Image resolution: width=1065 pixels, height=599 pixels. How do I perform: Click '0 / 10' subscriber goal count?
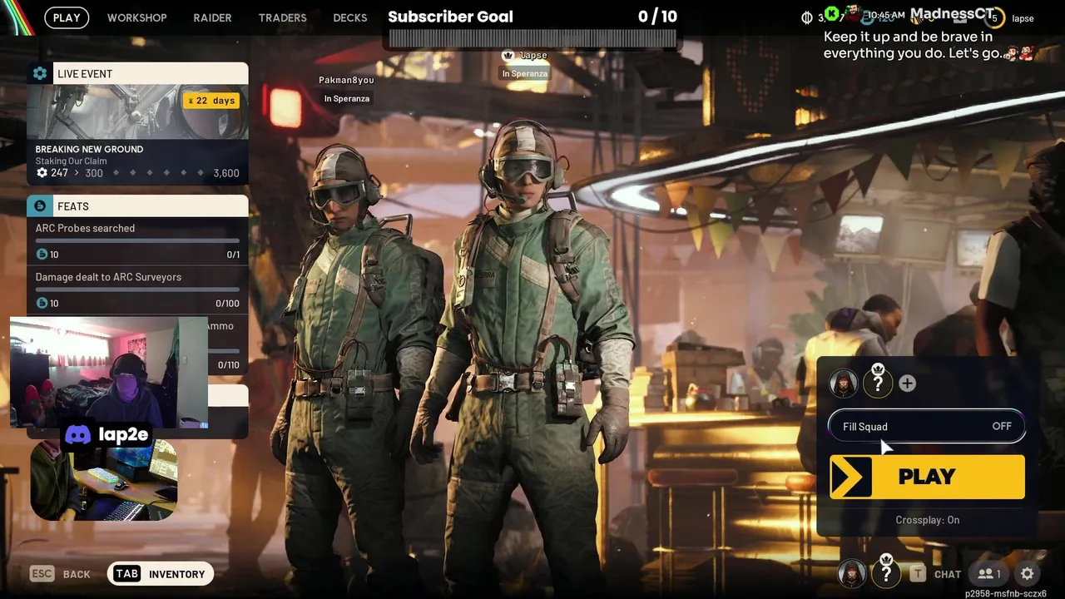[657, 17]
